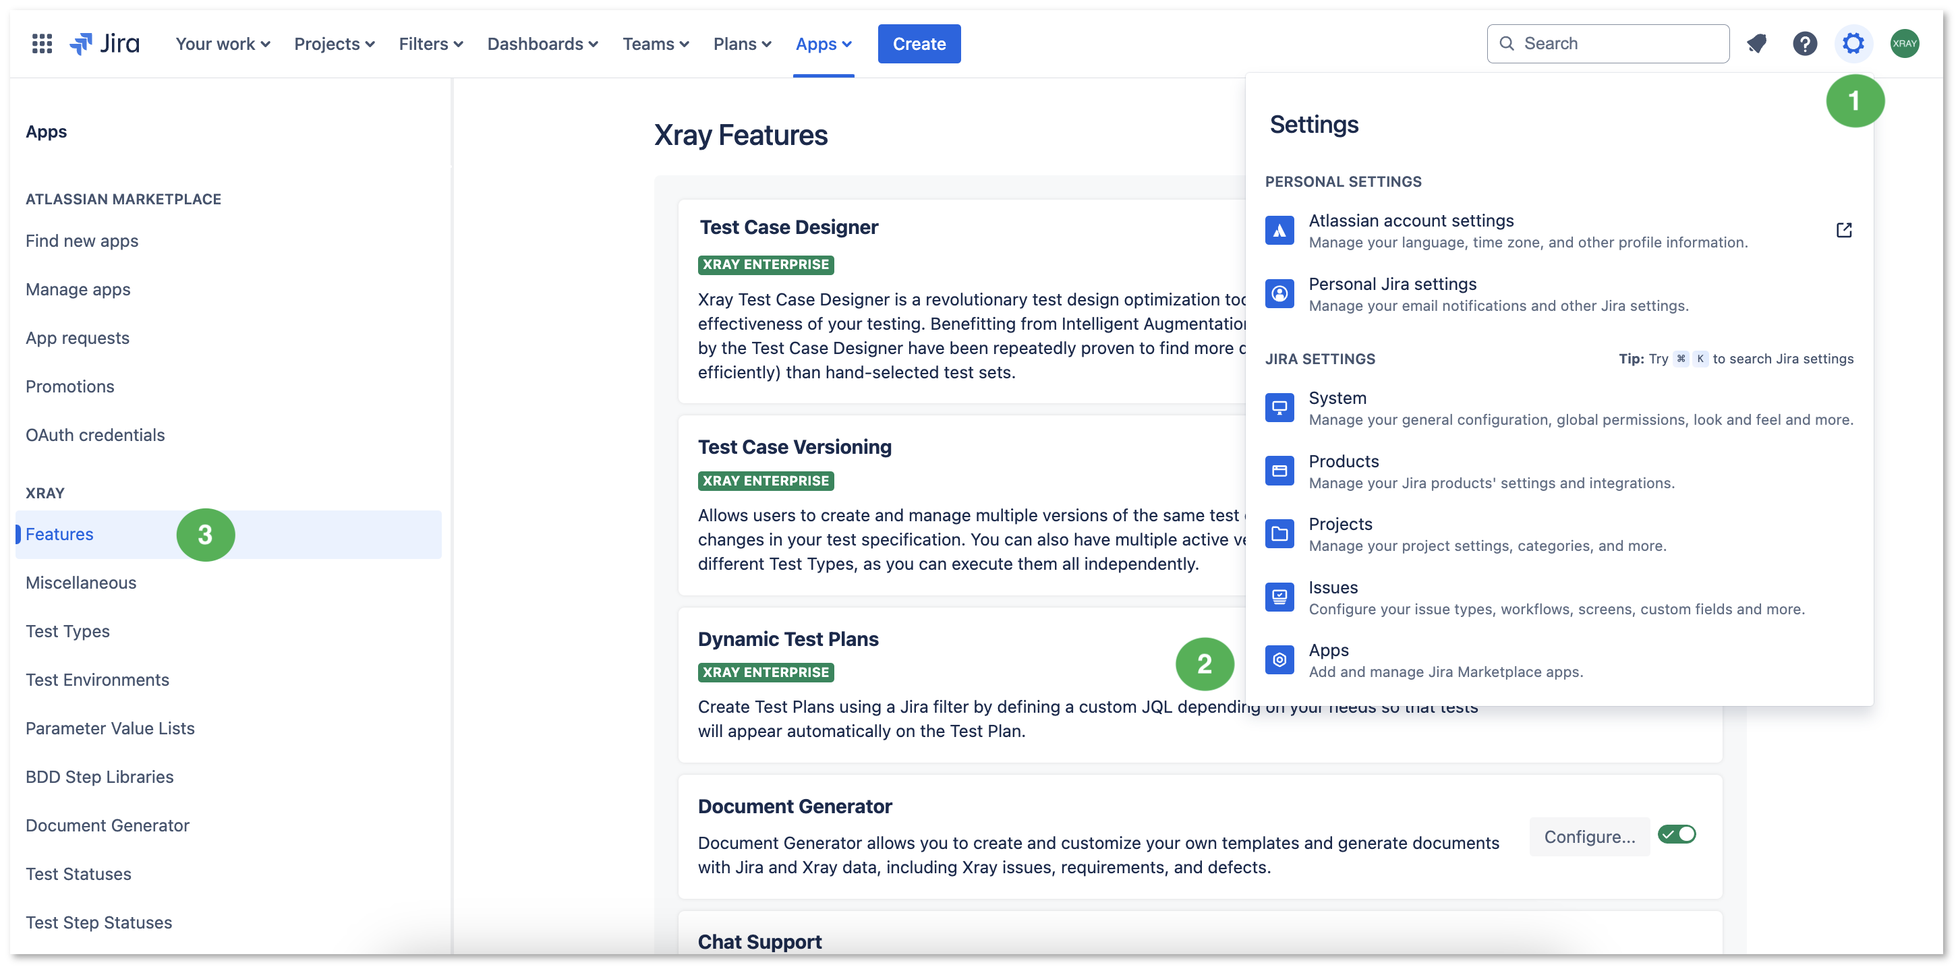Expand the Teams dropdown

(x=655, y=44)
